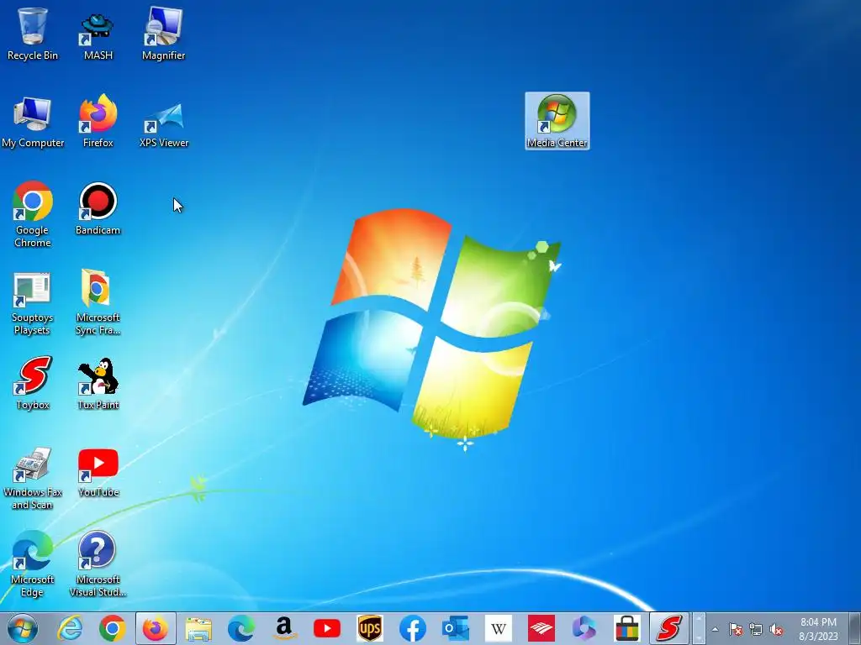The height and width of the screenshot is (645, 861).
Task: Open Action Center flag in tray
Action: (x=735, y=629)
